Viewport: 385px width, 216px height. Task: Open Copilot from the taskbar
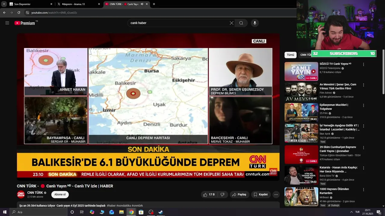click(x=92, y=212)
